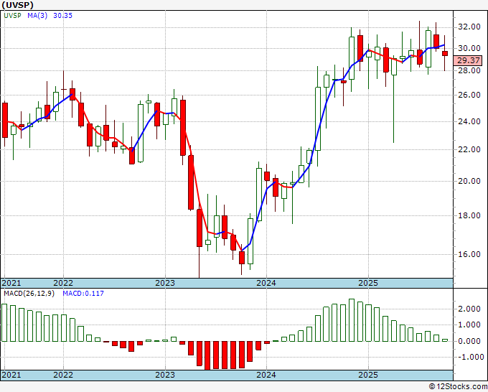The width and height of the screenshot is (488, 392).
Task: Click 2021 on the price chart time axis
Action: pos(11,283)
